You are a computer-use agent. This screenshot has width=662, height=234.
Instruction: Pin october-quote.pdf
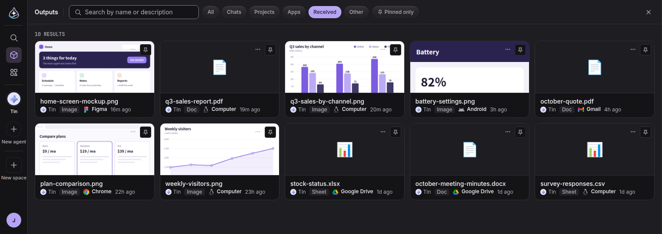coord(646,50)
